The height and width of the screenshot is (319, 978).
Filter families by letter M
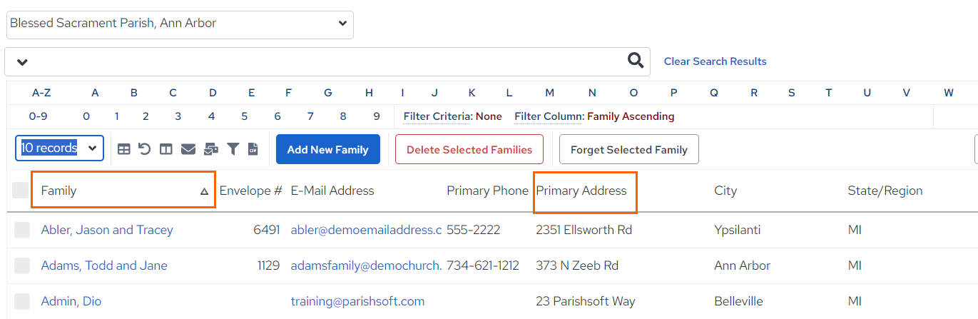[549, 93]
